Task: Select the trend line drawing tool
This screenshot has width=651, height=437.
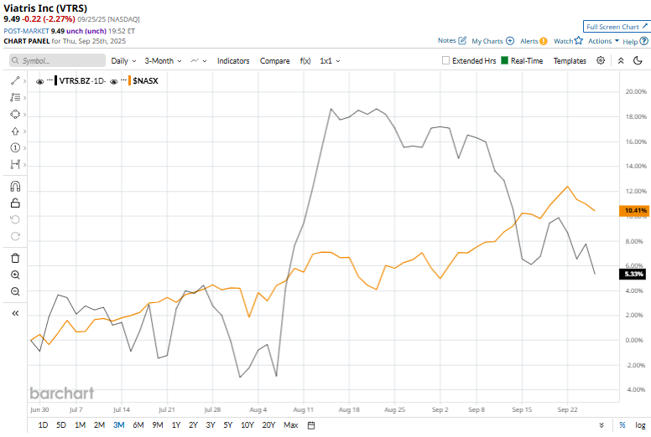Action: click(x=15, y=80)
